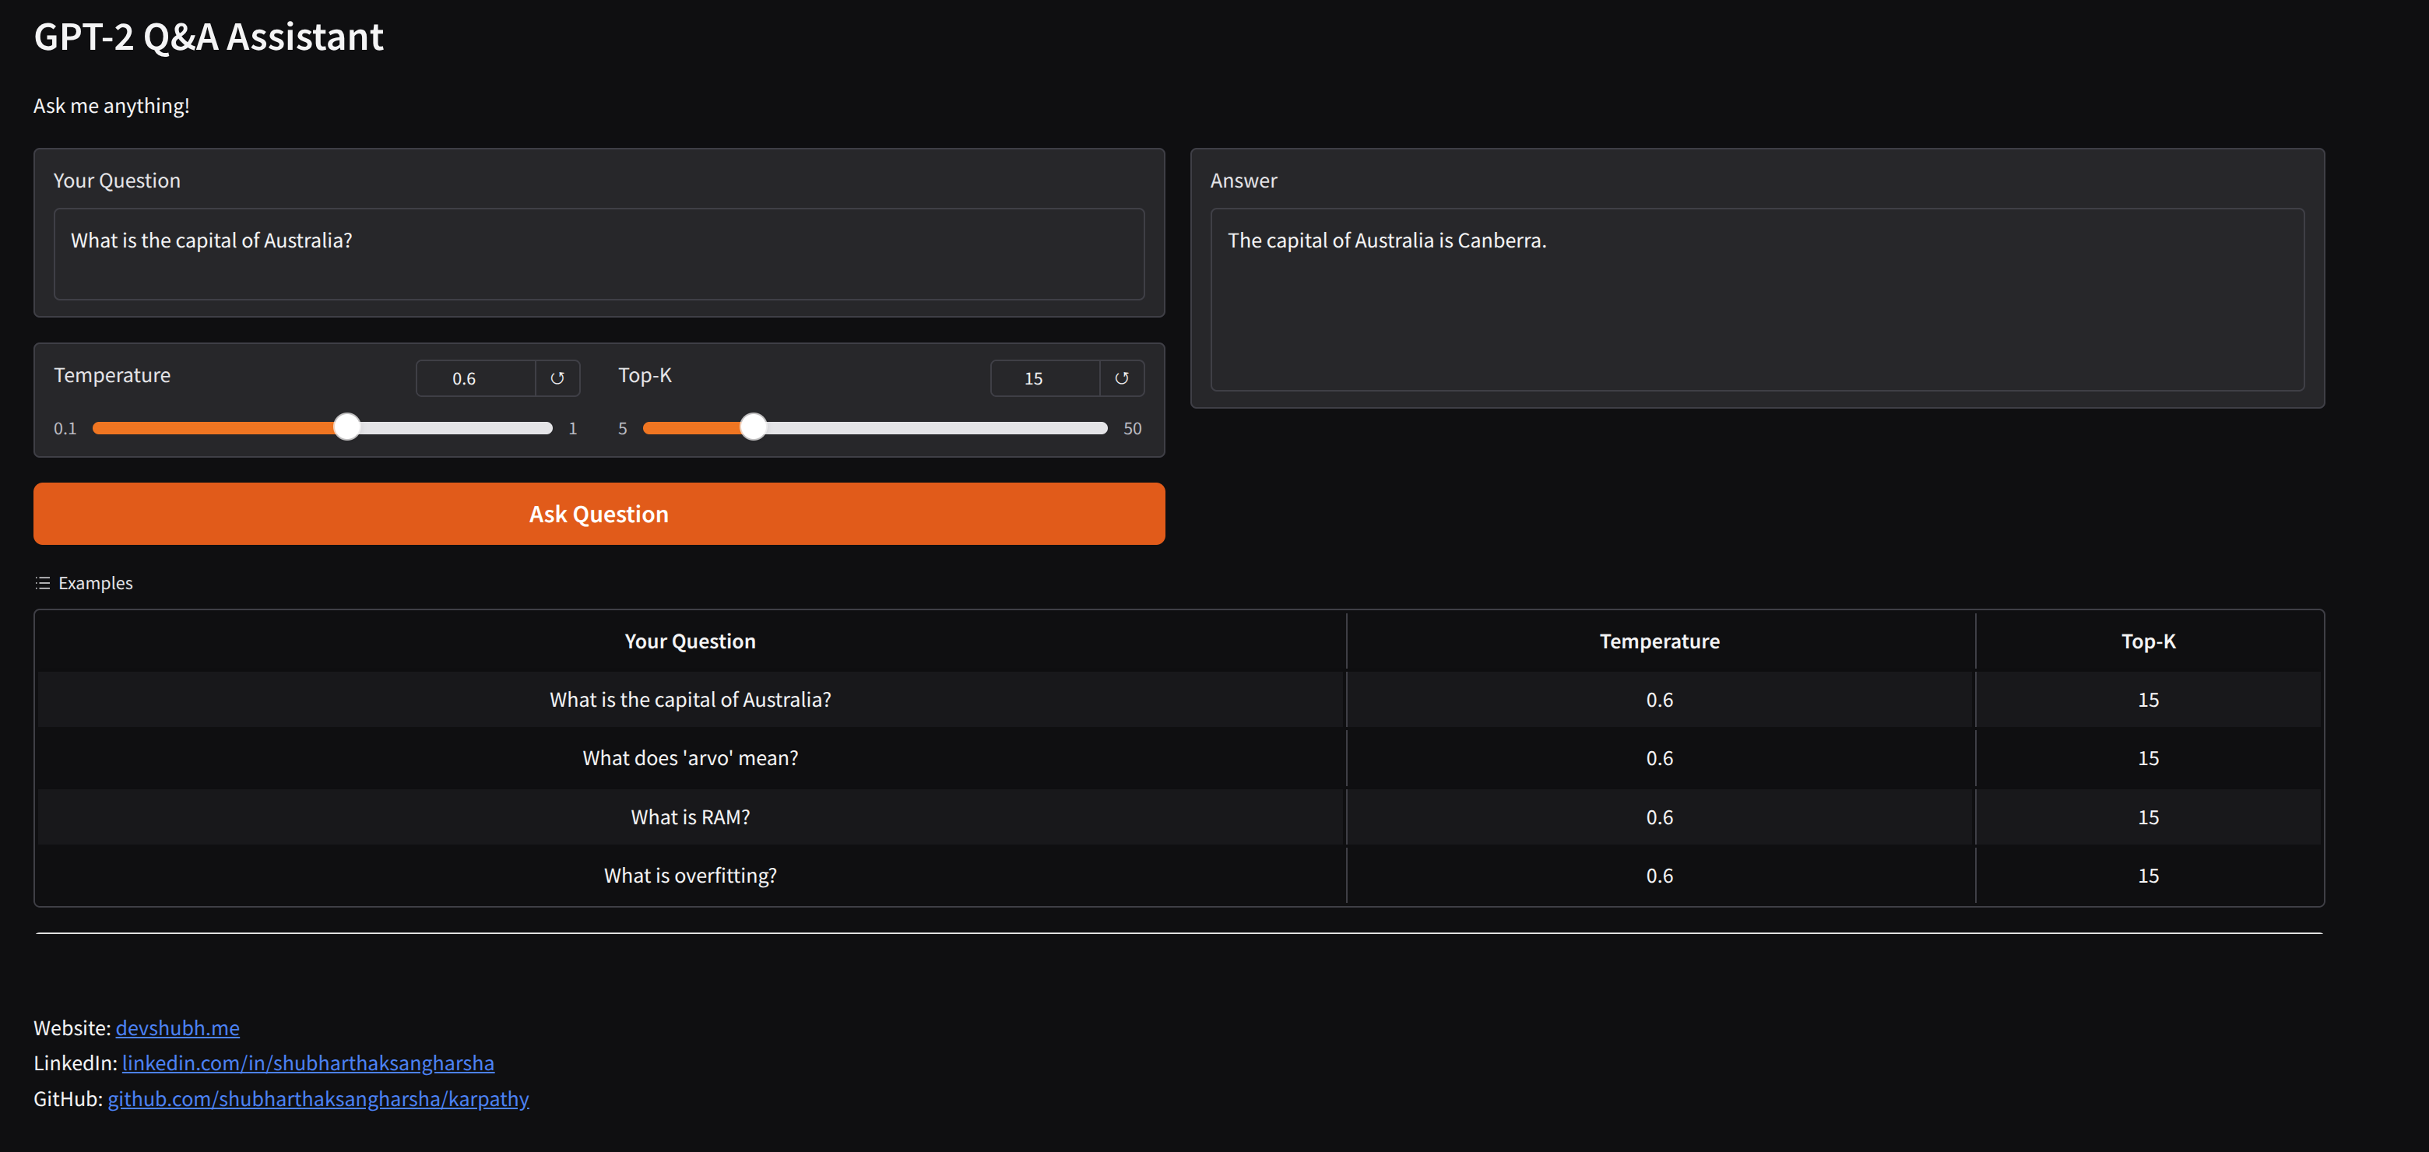Click Temperature 0.6 in the 'arvo' row
The image size is (2429, 1152).
click(x=1660, y=758)
